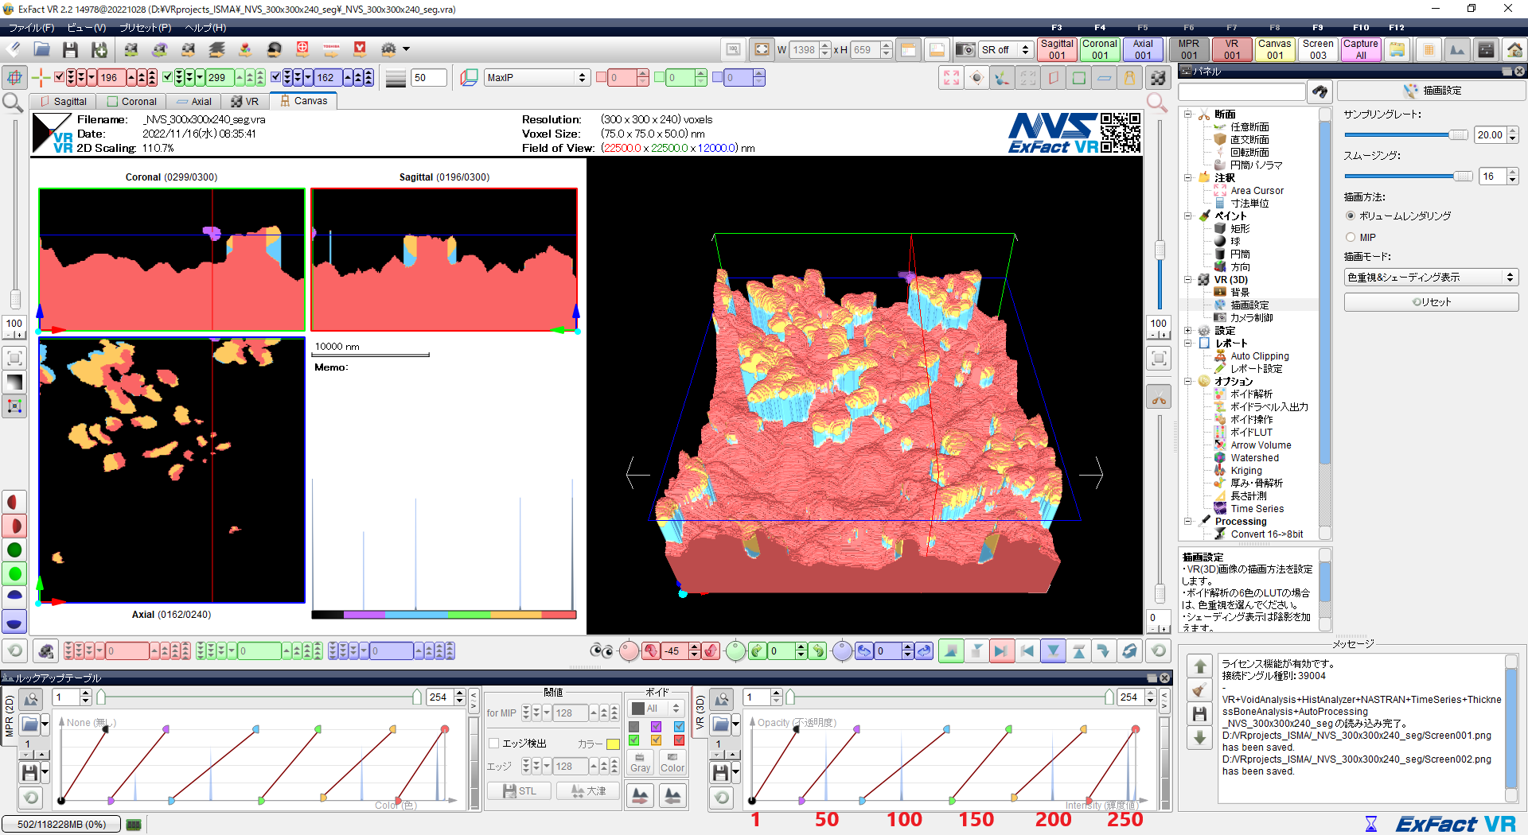Open the ヘルプ(H) menu
The width and height of the screenshot is (1528, 835).
point(205,28)
